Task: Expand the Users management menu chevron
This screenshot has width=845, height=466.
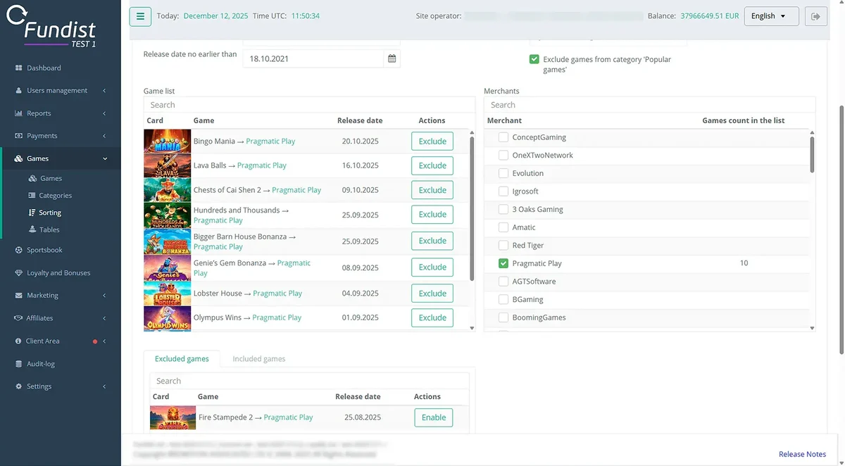Action: coord(104,91)
